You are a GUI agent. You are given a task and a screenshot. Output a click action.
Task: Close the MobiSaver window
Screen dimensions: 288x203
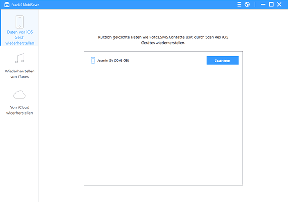[279, 5]
